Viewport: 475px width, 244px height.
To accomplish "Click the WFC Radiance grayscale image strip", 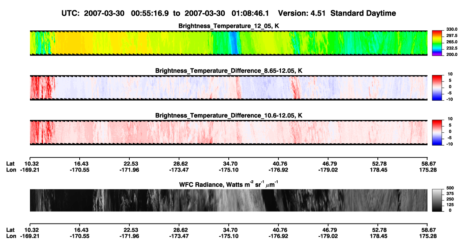I will 229,200.
